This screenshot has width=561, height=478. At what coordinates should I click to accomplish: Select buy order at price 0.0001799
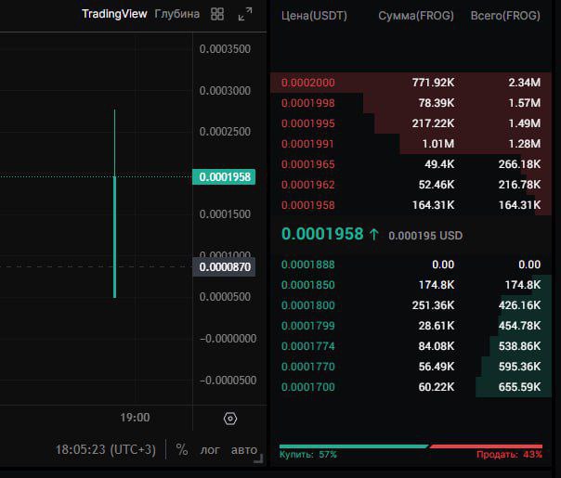[411, 326]
